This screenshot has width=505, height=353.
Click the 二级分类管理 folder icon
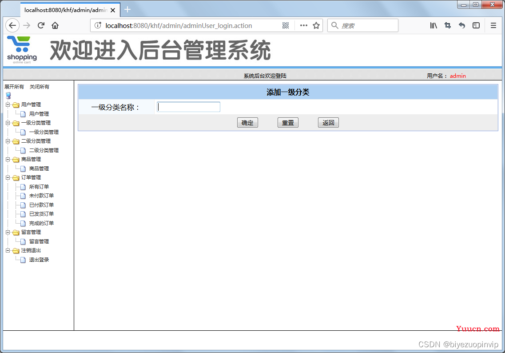pos(16,141)
